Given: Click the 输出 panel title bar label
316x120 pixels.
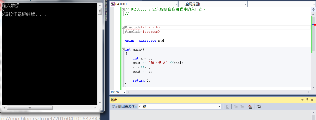Looking at the screenshot, I should (x=114, y=100).
